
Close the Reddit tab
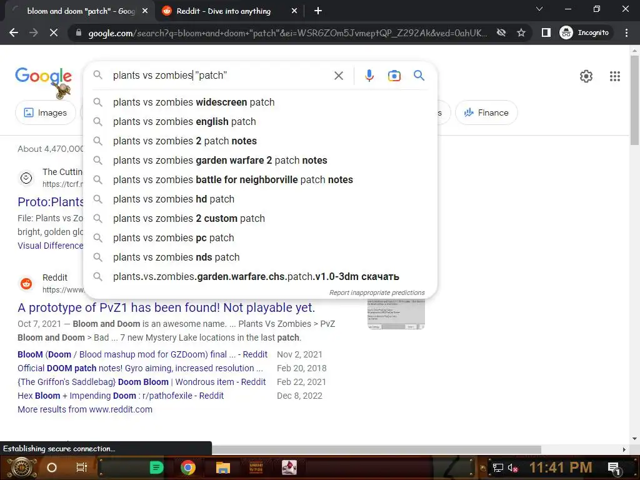point(294,11)
